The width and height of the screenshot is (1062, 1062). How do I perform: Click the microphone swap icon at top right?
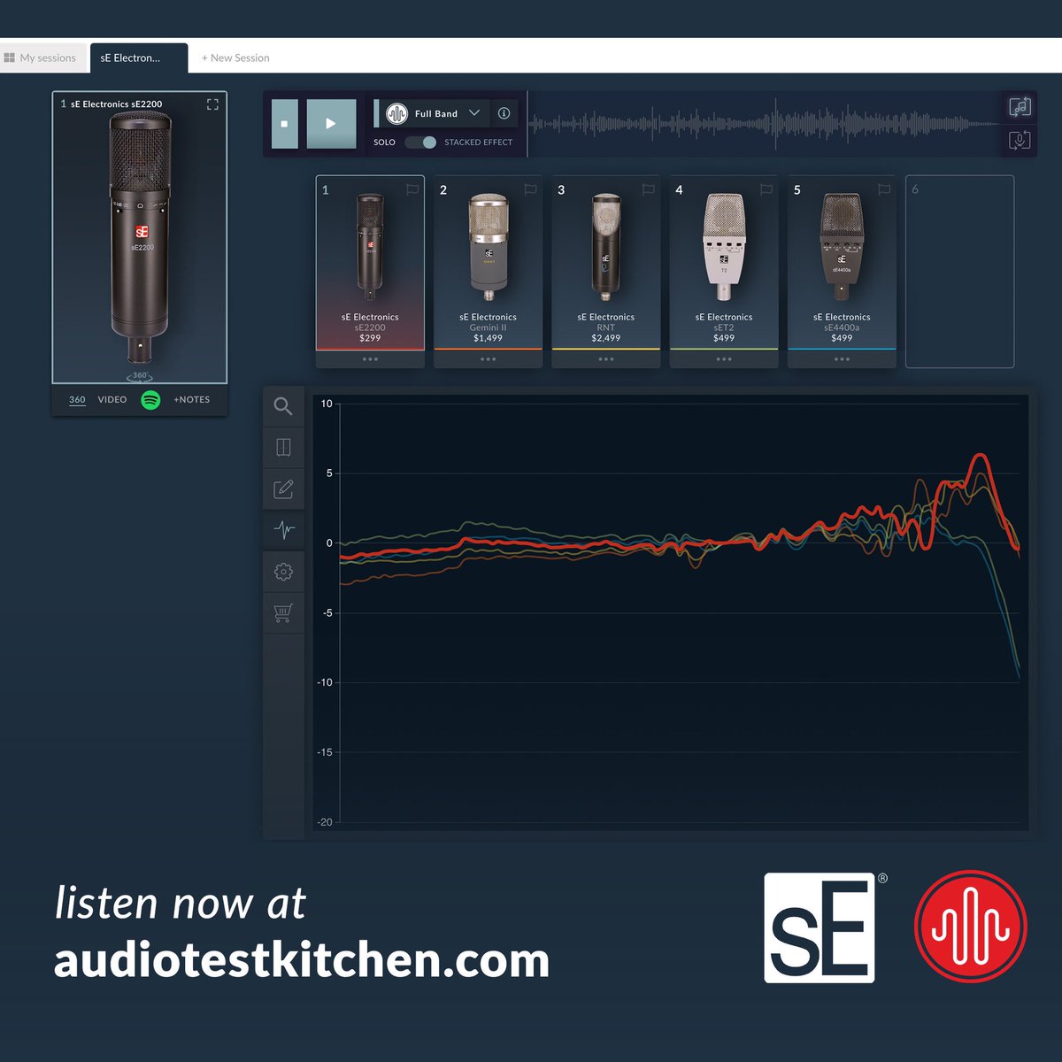[x=1020, y=140]
